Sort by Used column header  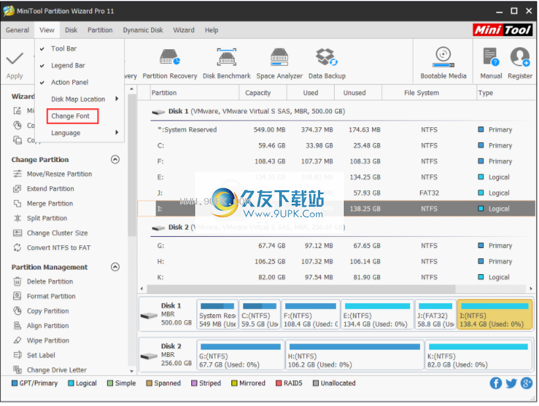pyautogui.click(x=310, y=93)
